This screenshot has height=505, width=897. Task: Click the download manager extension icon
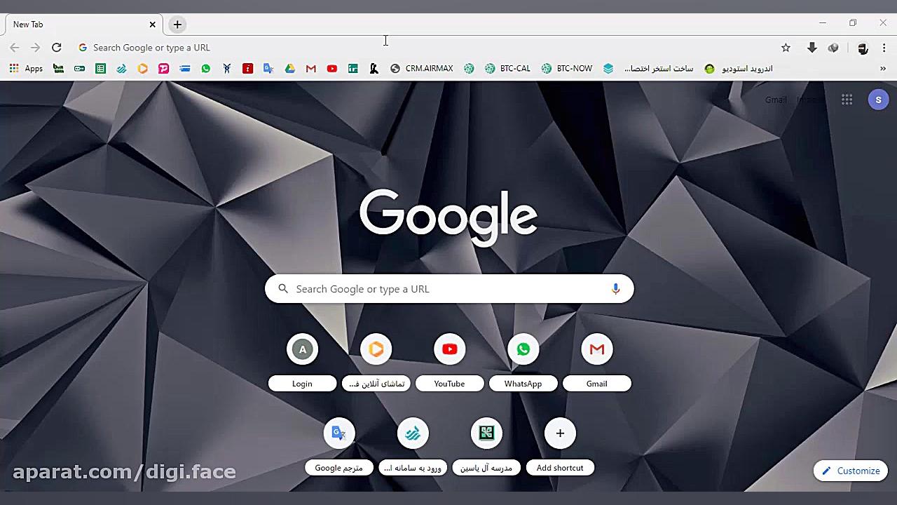point(812,48)
